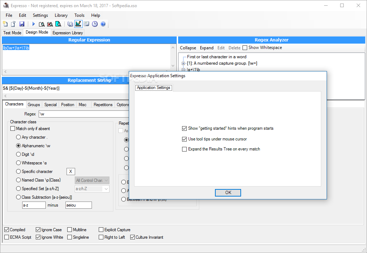The width and height of the screenshot is (367, 253).
Task: Open the Special builder tab
Action: pyautogui.click(x=50, y=104)
